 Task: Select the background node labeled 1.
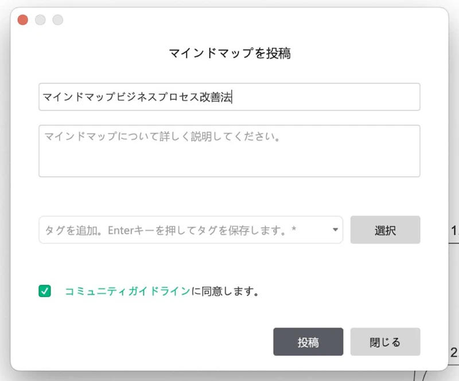[454, 231]
